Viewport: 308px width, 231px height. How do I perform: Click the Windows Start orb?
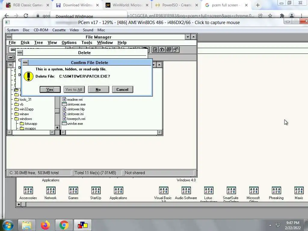click(8, 225)
